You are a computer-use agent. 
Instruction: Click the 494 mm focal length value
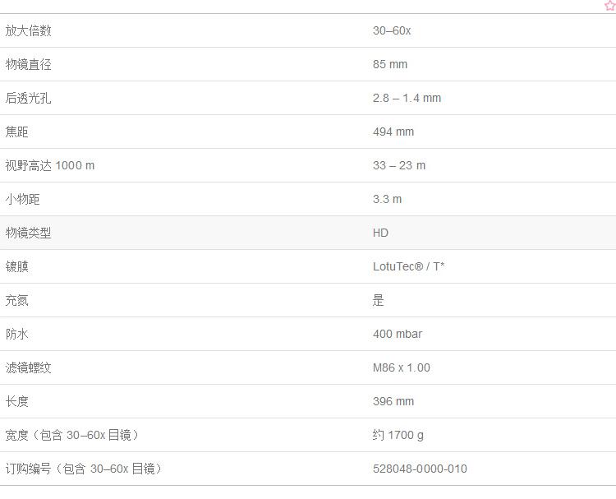[393, 132]
